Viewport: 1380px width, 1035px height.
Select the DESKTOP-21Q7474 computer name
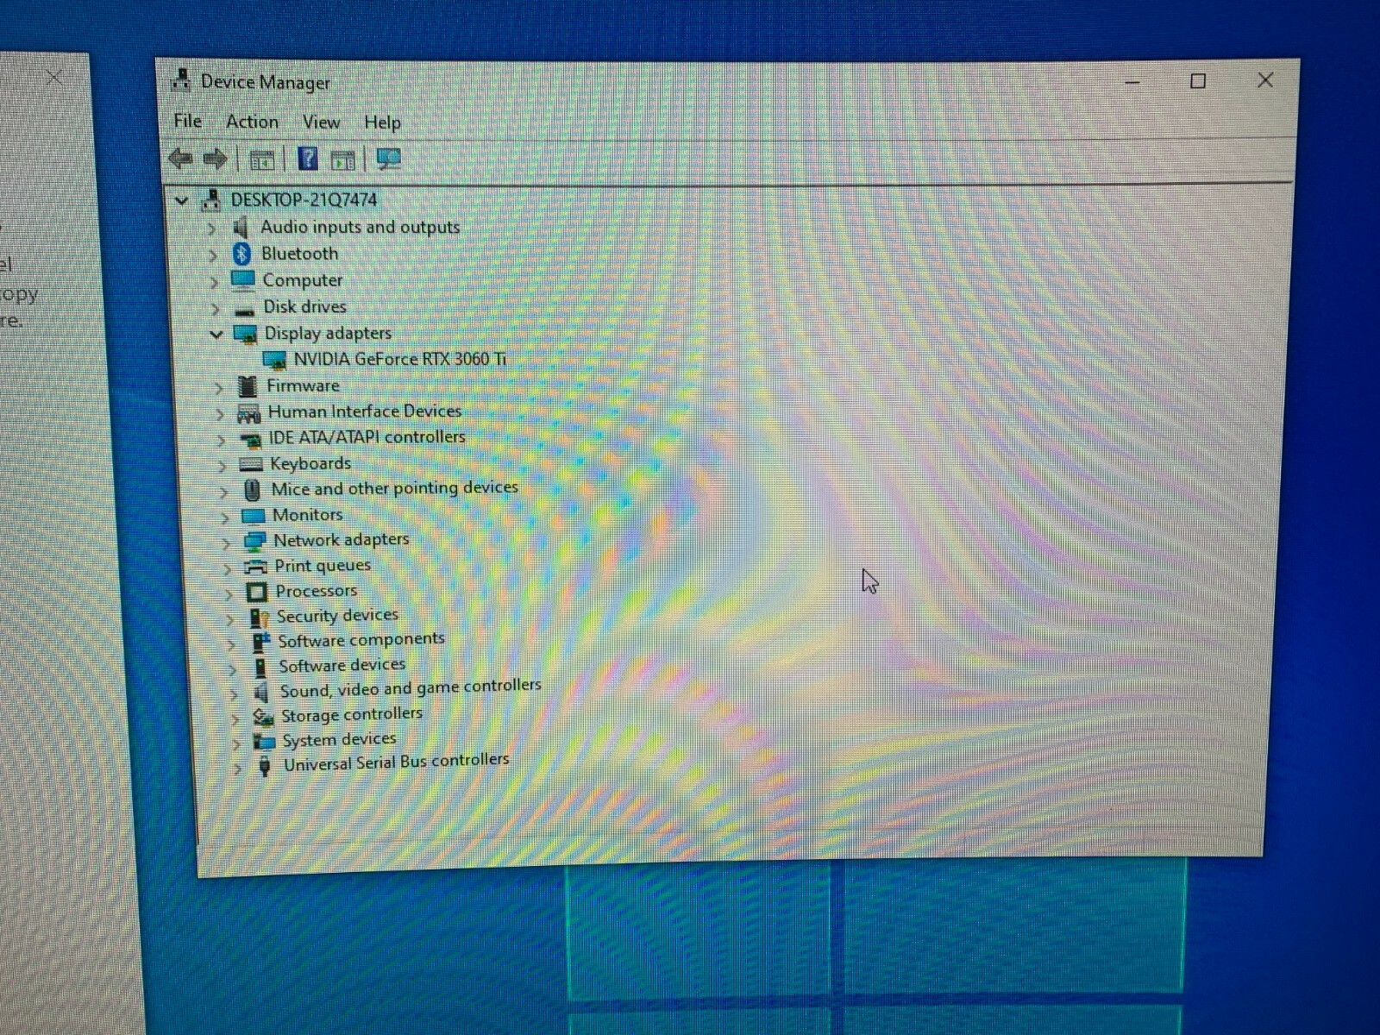[x=304, y=200]
